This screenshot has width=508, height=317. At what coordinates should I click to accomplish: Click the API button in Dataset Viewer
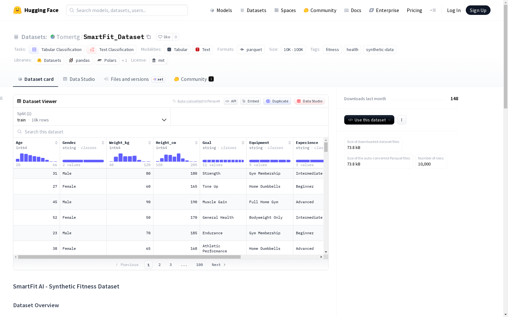(x=231, y=101)
